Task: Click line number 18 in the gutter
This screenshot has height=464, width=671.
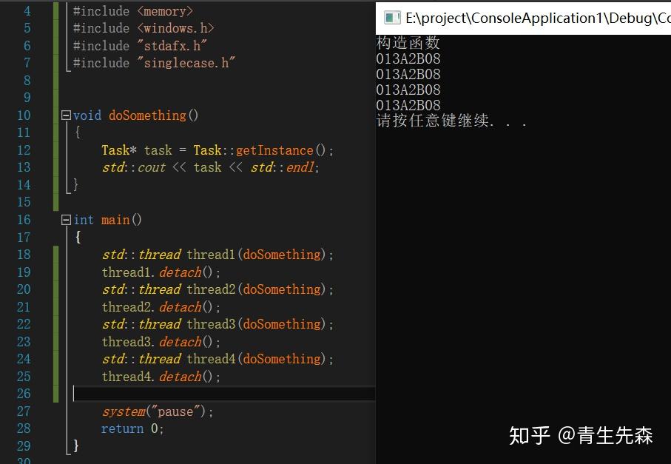Action: click(24, 255)
